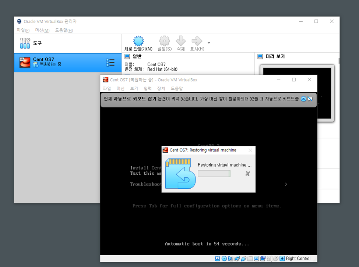Maximize the Cent OS7 VM window
The width and height of the screenshot is (359, 267).
point(294,79)
